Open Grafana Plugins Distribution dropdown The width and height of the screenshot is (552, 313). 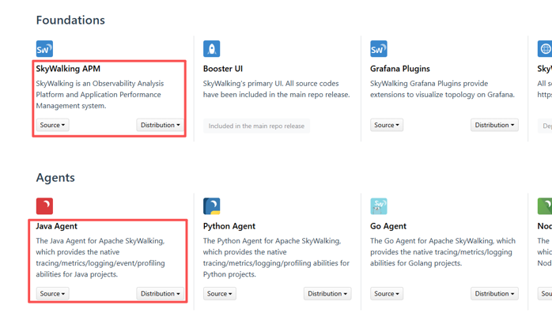[x=494, y=125]
